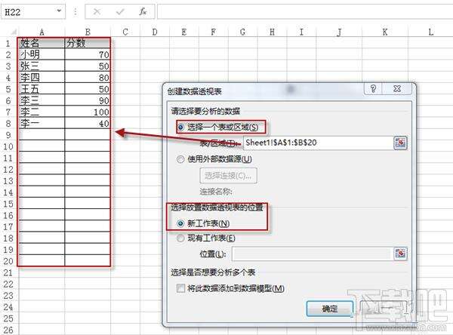Select column D header
453x335 pixels.
click(x=155, y=32)
